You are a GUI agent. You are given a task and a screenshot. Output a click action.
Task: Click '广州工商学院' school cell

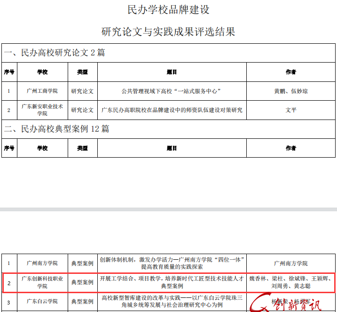point(42,91)
